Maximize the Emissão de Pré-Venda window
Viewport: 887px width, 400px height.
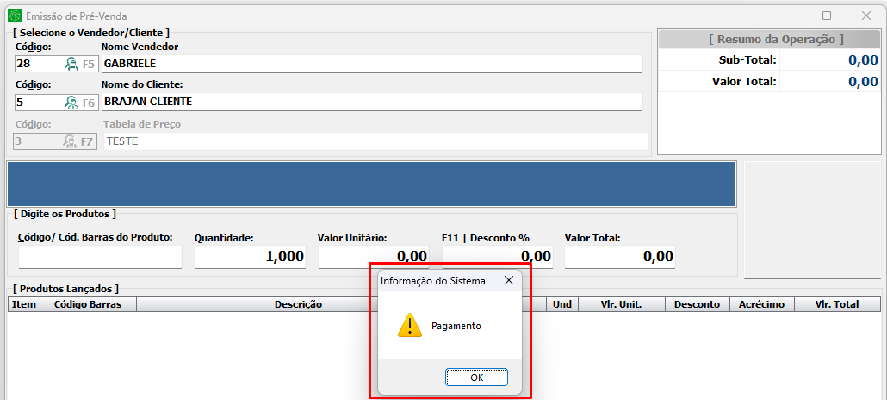[827, 16]
